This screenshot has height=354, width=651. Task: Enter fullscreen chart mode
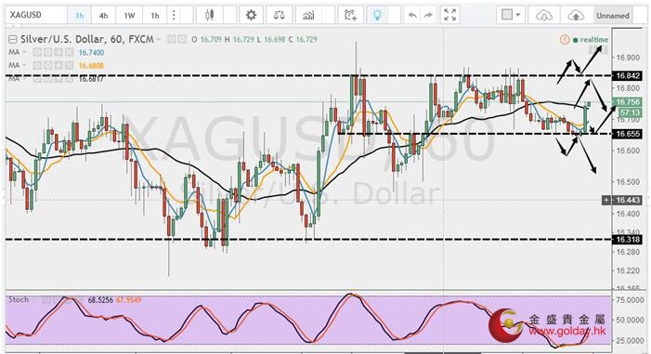pyautogui.click(x=449, y=16)
